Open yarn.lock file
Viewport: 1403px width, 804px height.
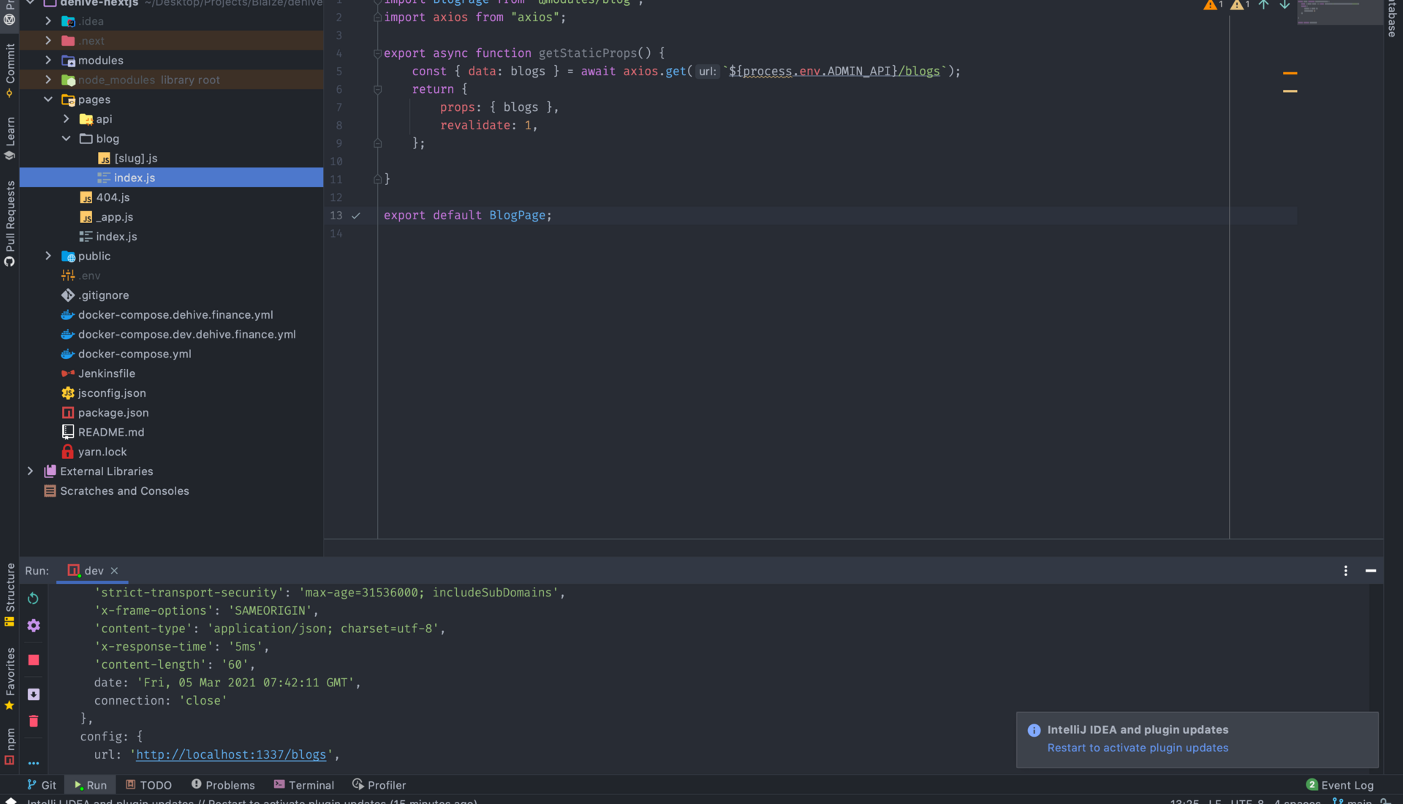pos(102,452)
